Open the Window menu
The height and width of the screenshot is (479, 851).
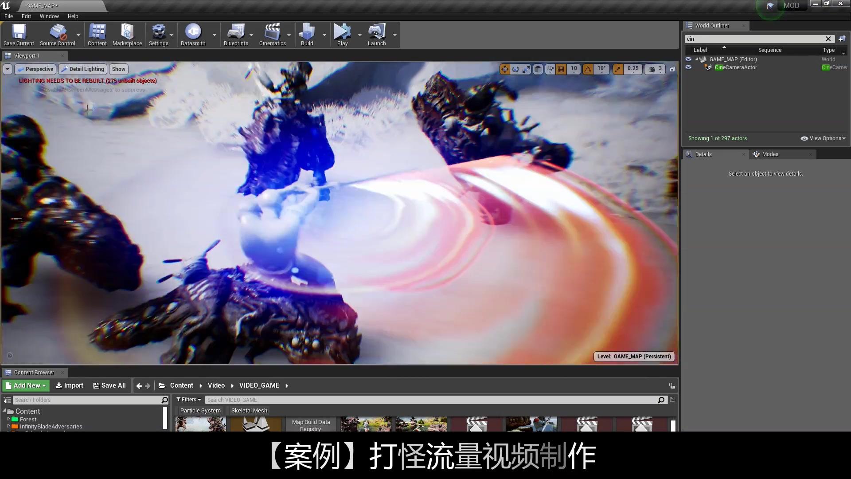point(49,16)
